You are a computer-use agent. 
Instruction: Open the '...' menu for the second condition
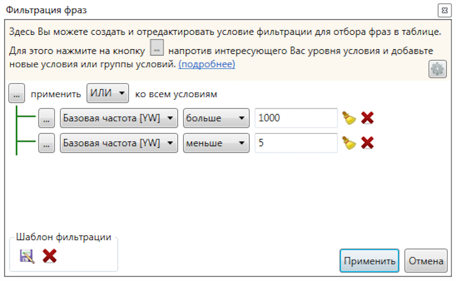[x=46, y=143]
